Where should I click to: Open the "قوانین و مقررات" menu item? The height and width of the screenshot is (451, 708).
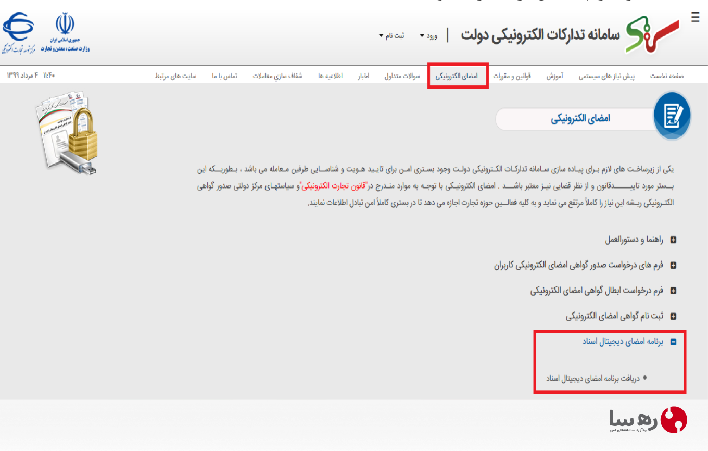(x=512, y=76)
